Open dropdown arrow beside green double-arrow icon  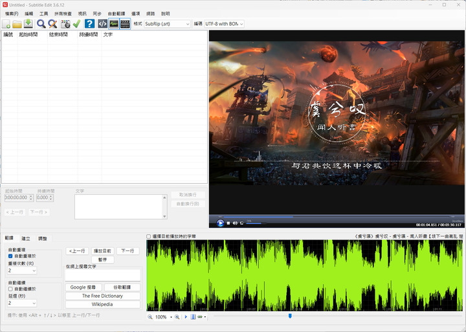[x=205, y=317]
